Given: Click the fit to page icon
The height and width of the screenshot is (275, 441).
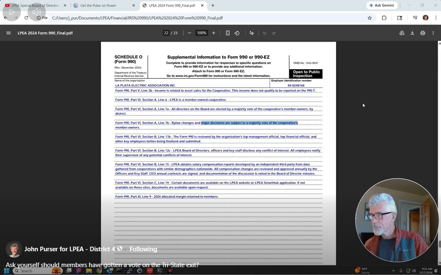Looking at the screenshot, I should click(x=227, y=33).
